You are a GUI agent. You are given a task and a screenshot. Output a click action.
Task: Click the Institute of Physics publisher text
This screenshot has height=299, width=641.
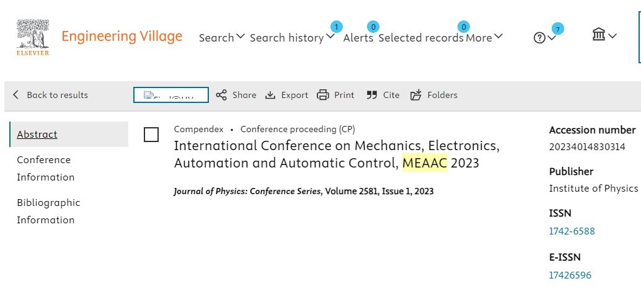pyautogui.click(x=594, y=188)
